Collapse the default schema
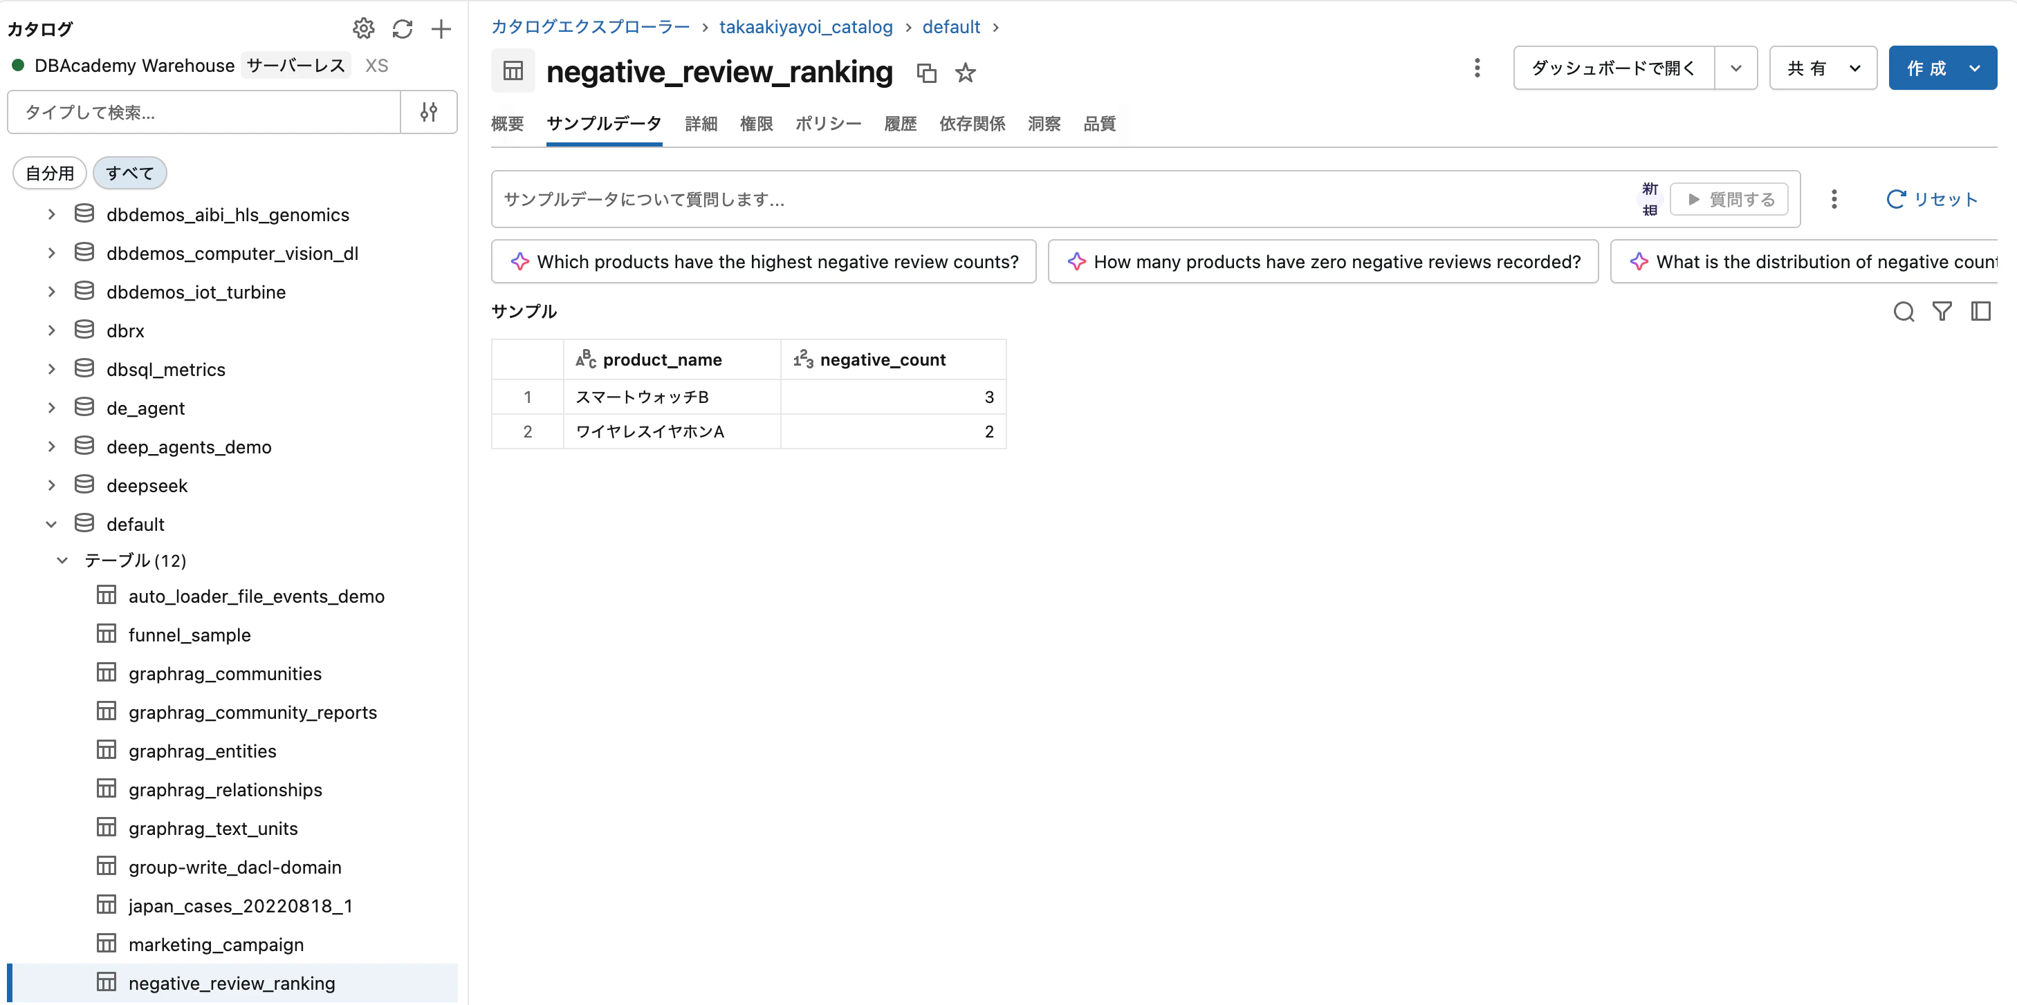The width and height of the screenshot is (2017, 1005). point(51,524)
